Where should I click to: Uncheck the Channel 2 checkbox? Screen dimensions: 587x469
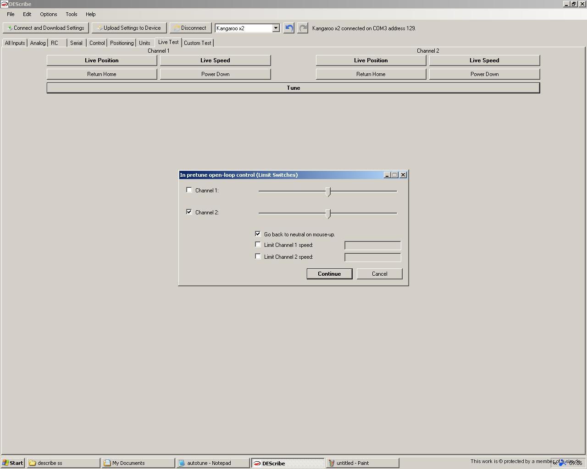tap(189, 212)
